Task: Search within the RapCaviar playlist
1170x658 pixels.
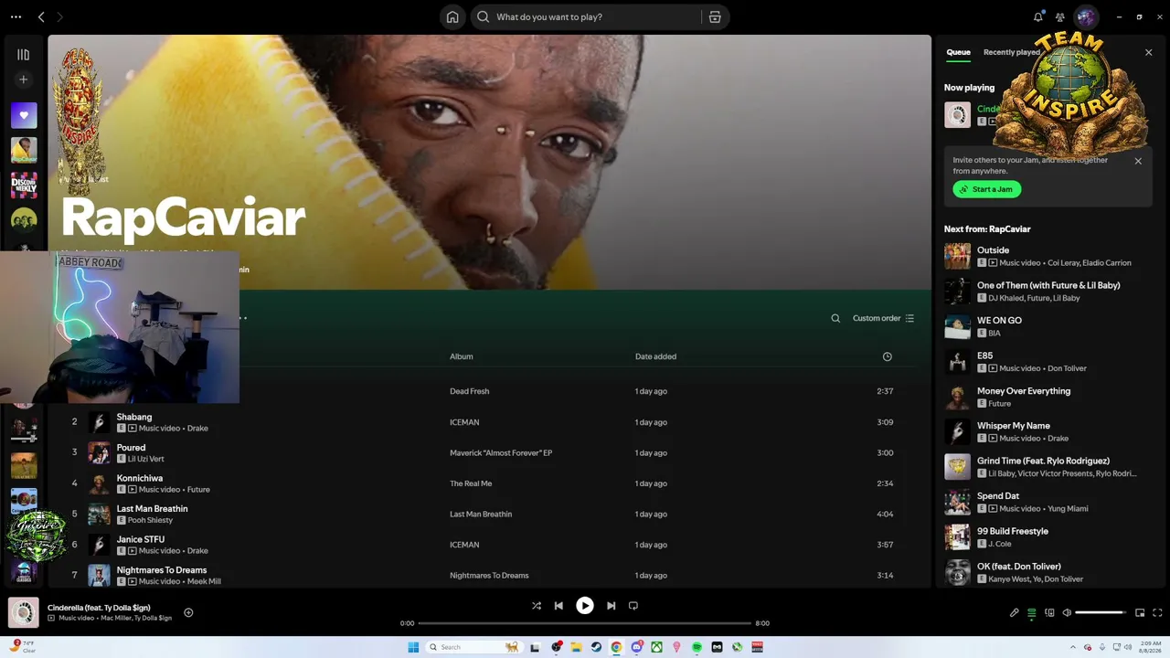Action: pyautogui.click(x=835, y=318)
